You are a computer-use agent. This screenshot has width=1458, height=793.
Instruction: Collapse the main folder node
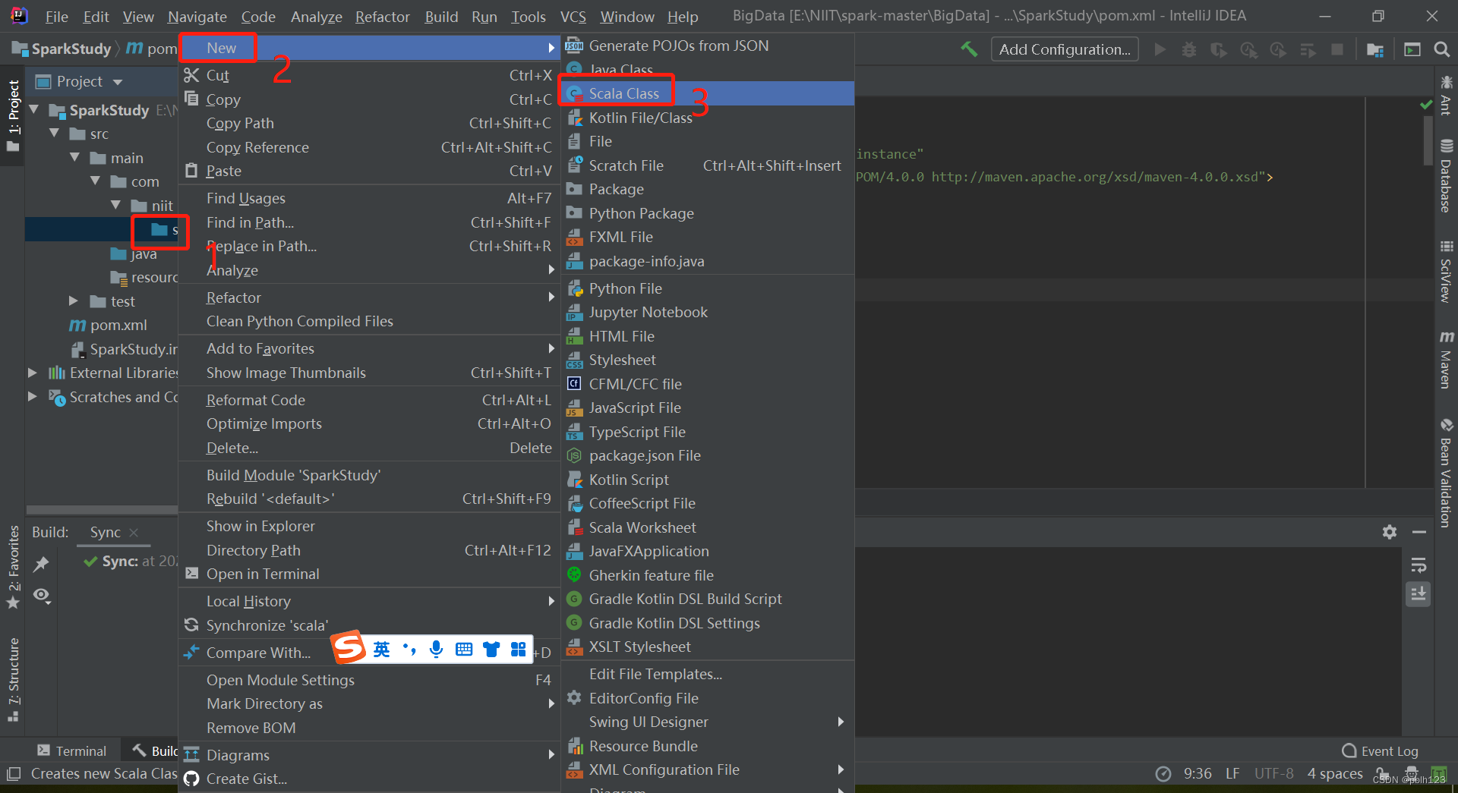pyautogui.click(x=74, y=158)
